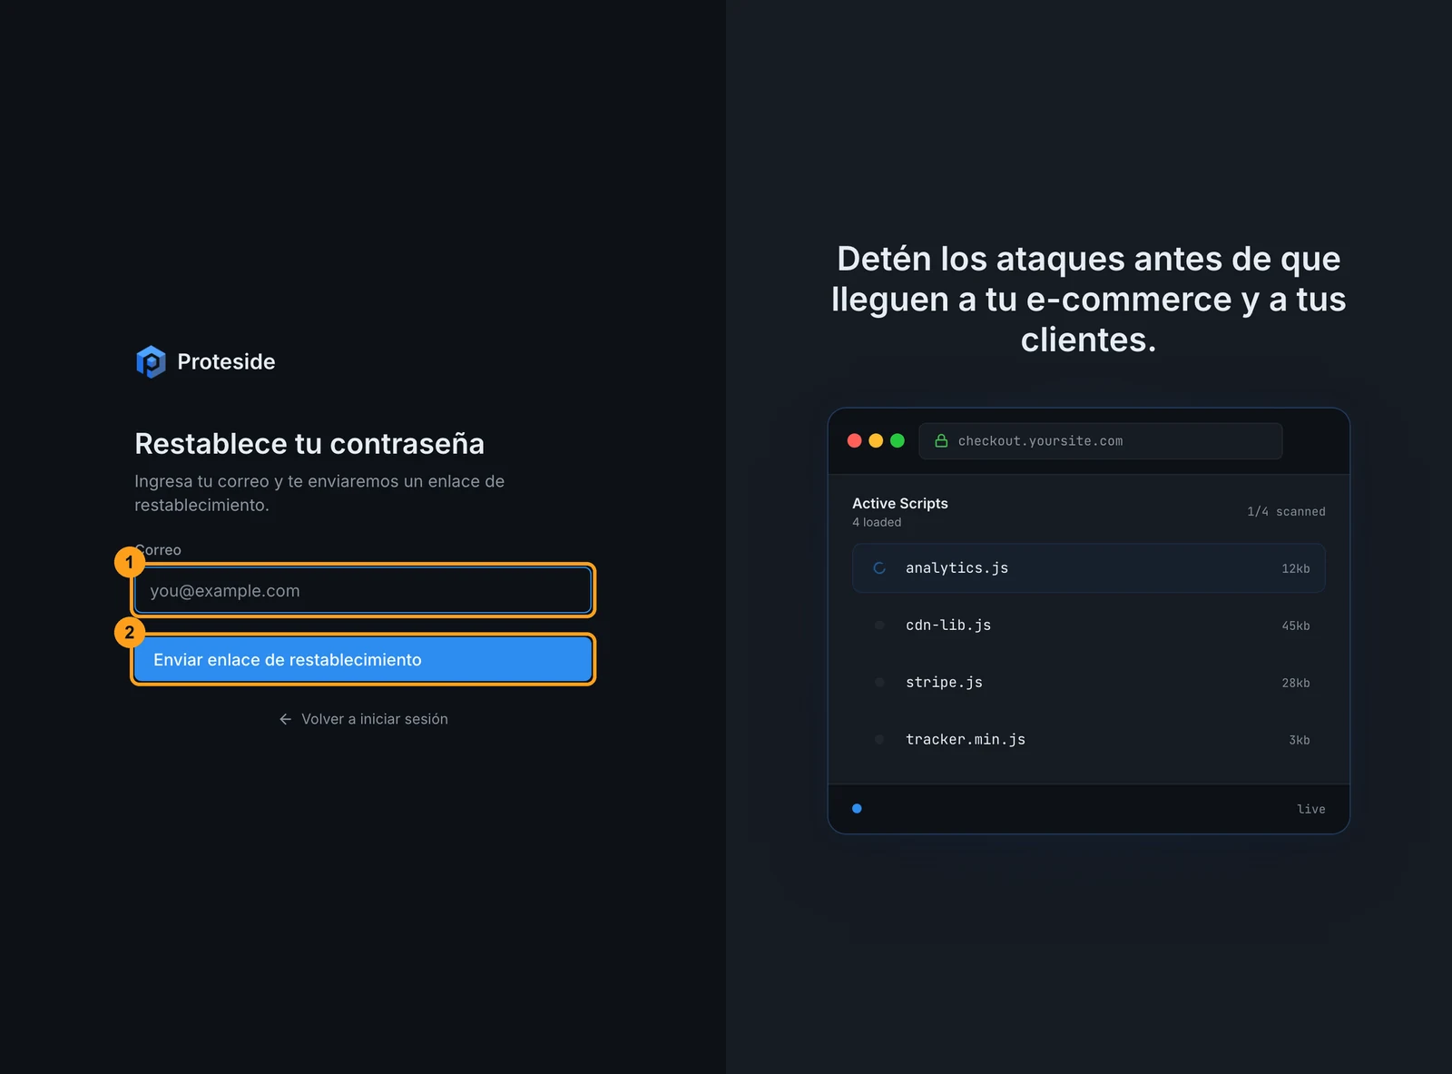Screen dimensions: 1452x1074
Task: Click the blue live indicator dot
Action: click(x=857, y=808)
